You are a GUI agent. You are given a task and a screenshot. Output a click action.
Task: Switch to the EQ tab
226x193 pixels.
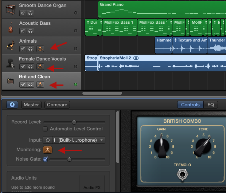click(x=211, y=105)
